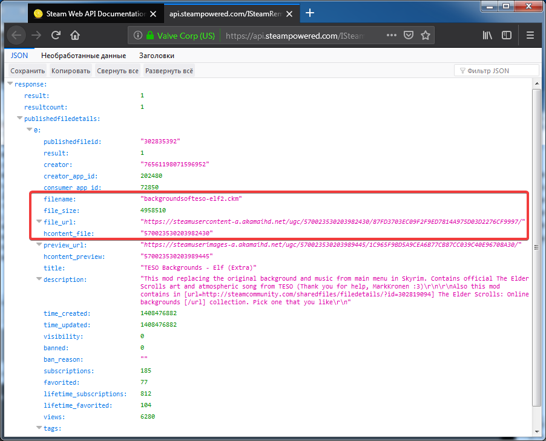Open the Firefox home page
This screenshot has height=441, width=546.
tap(75, 35)
